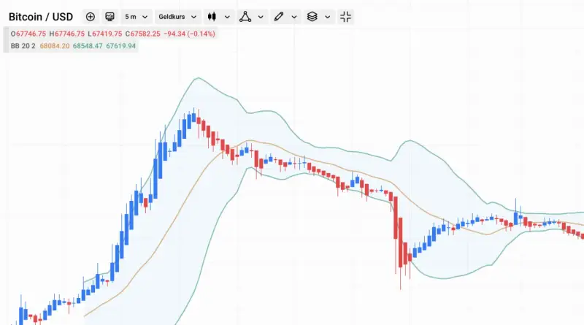Expand chevron beside the indicators icon

[x=261, y=17]
